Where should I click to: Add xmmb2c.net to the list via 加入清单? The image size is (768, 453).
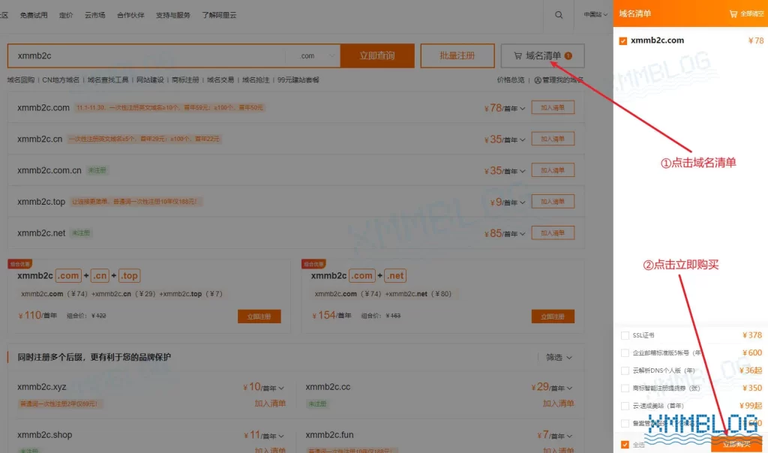tap(553, 233)
